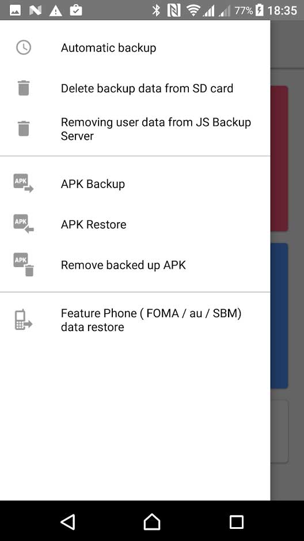Tap the recent apps square button
This screenshot has height=541, width=304.
click(x=236, y=521)
